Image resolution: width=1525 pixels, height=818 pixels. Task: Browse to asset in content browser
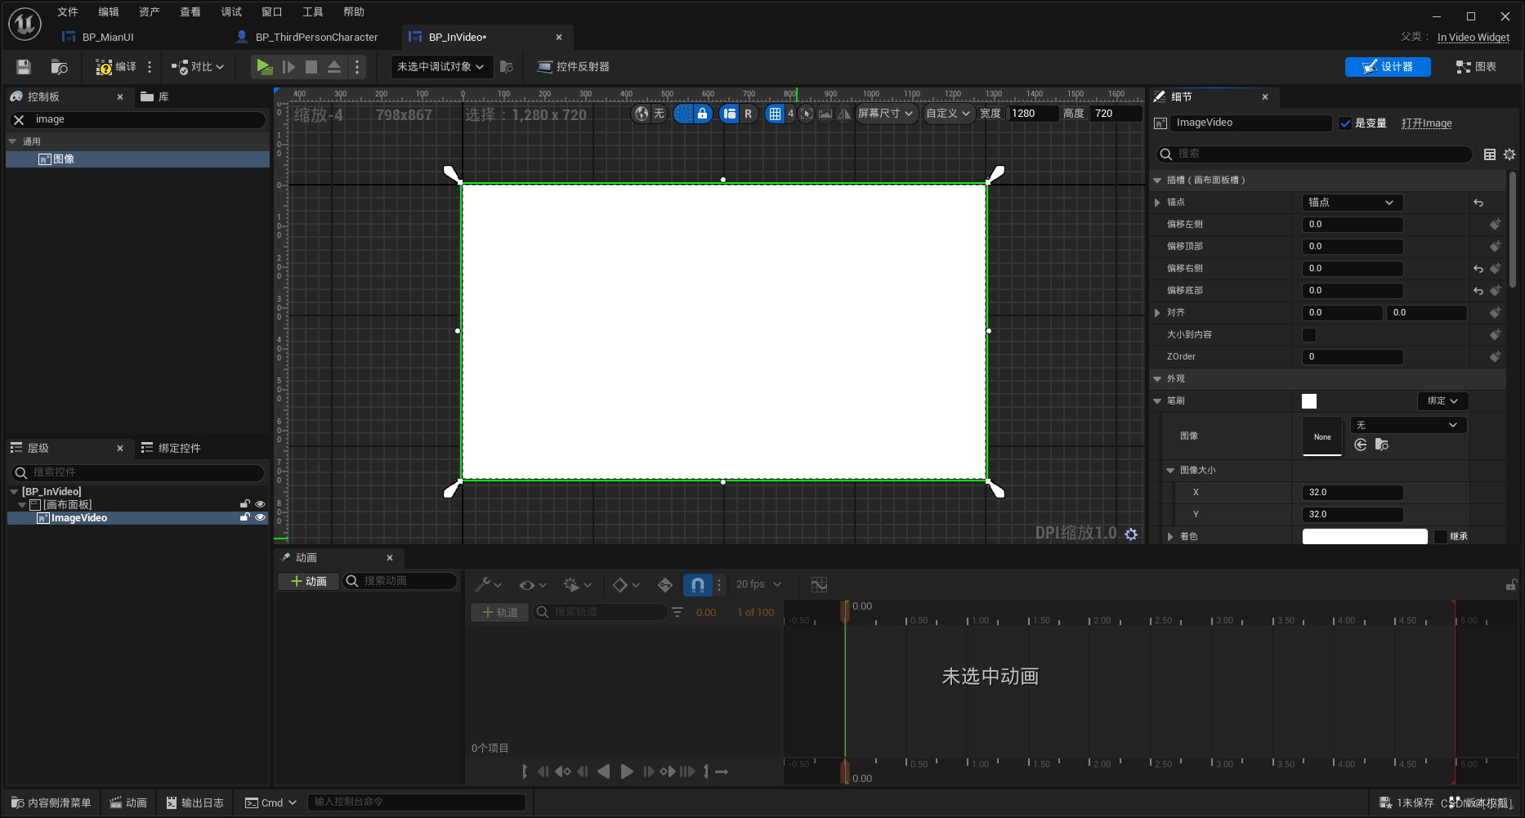(59, 67)
